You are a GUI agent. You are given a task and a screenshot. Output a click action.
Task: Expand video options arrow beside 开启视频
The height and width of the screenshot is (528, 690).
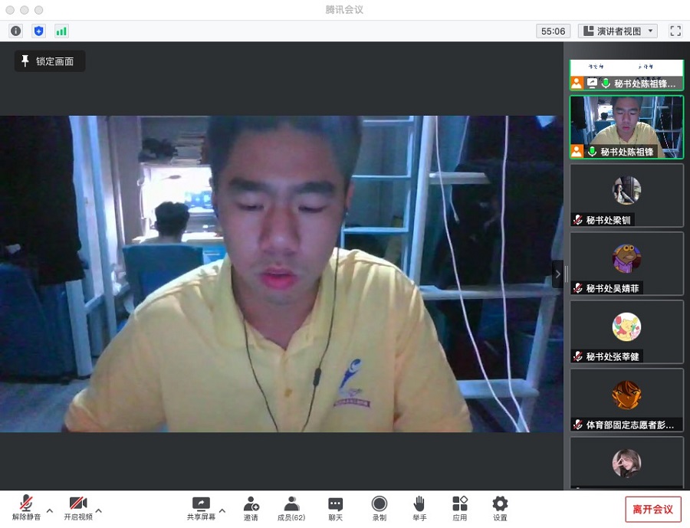tap(99, 510)
